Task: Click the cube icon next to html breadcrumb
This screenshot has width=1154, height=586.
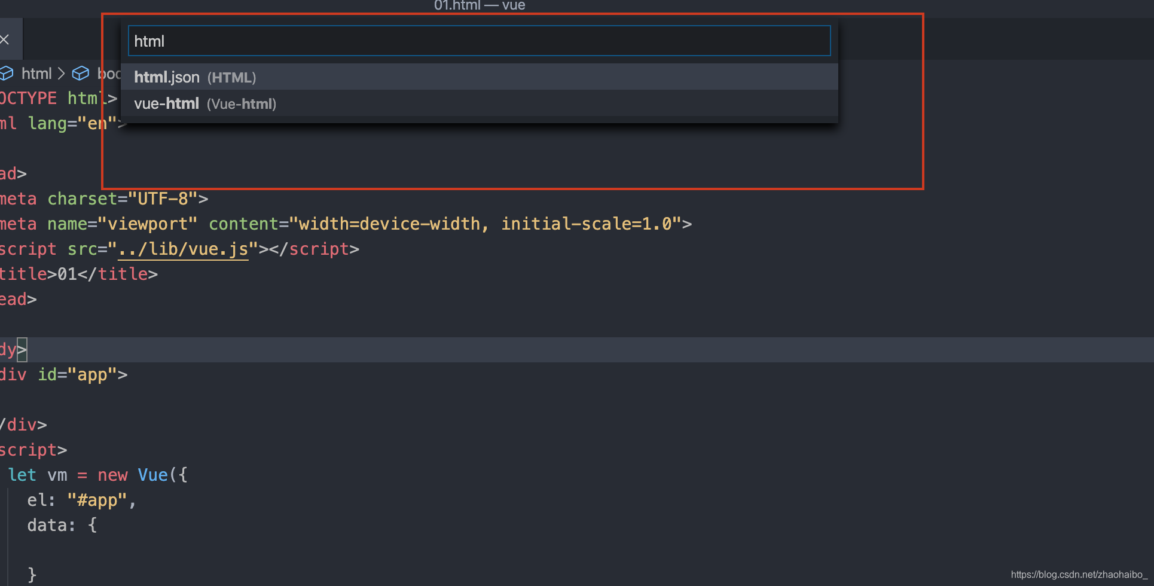Action: click(7, 74)
